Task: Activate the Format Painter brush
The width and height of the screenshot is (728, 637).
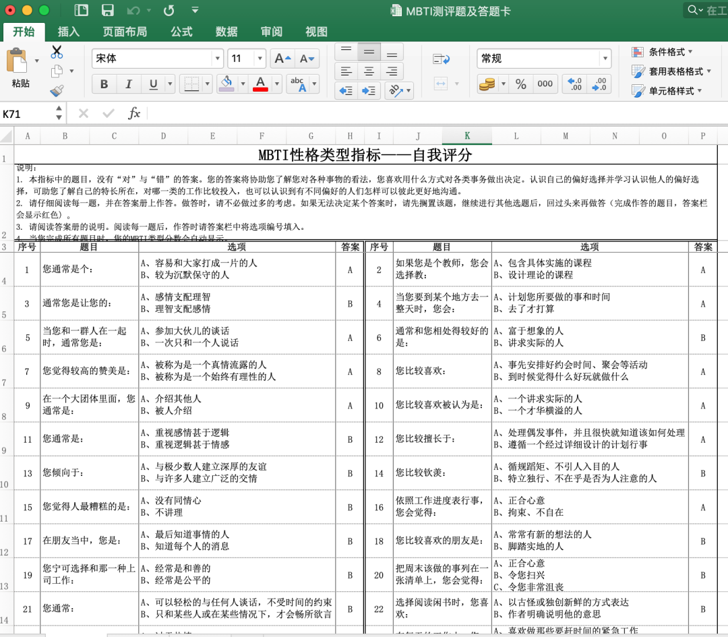Action: pos(57,90)
